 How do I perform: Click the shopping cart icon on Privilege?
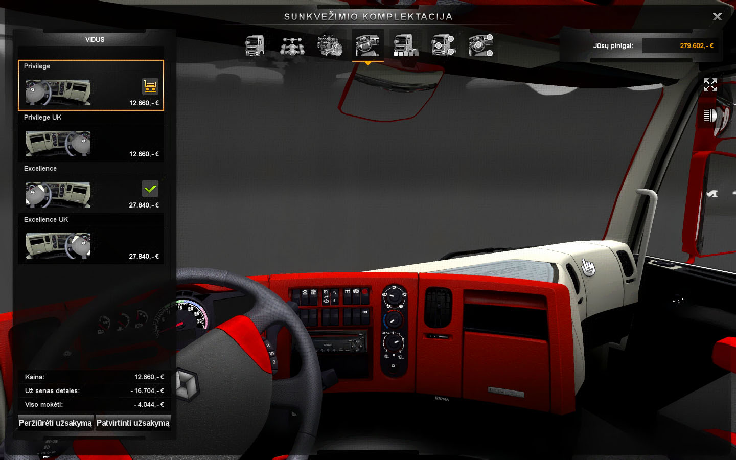[150, 86]
